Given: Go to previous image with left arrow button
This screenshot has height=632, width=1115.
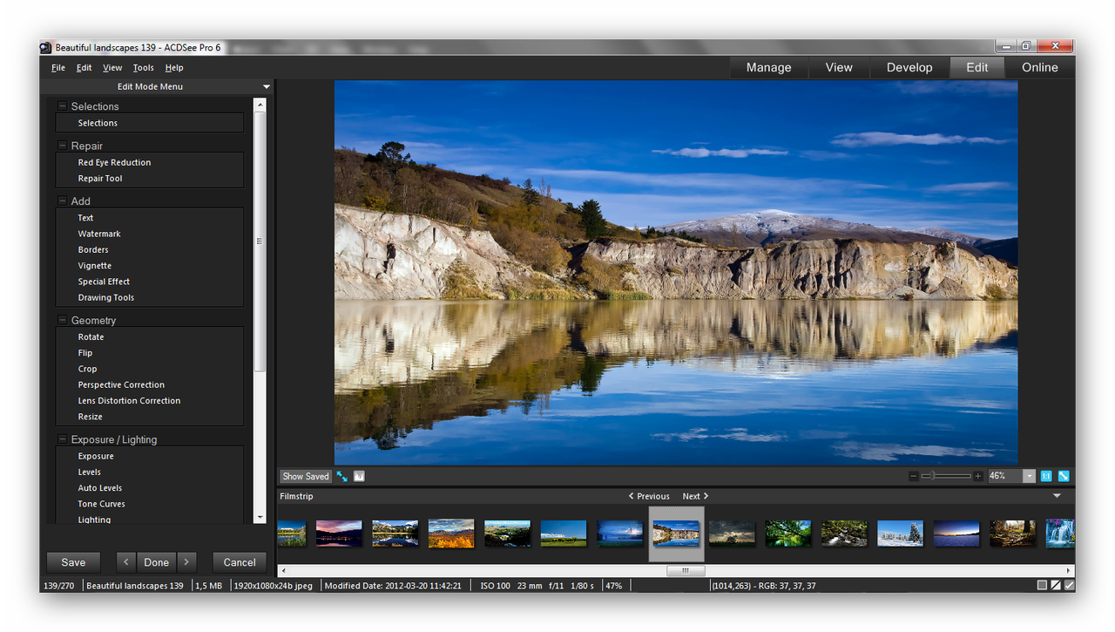Looking at the screenshot, I should (x=126, y=562).
